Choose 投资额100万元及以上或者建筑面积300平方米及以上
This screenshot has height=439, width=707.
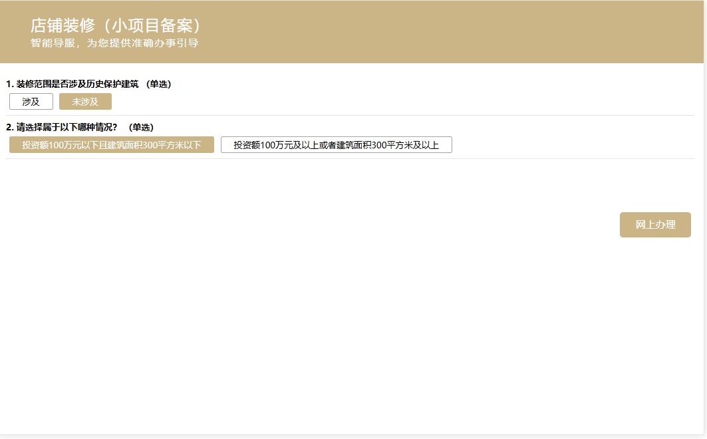336,145
